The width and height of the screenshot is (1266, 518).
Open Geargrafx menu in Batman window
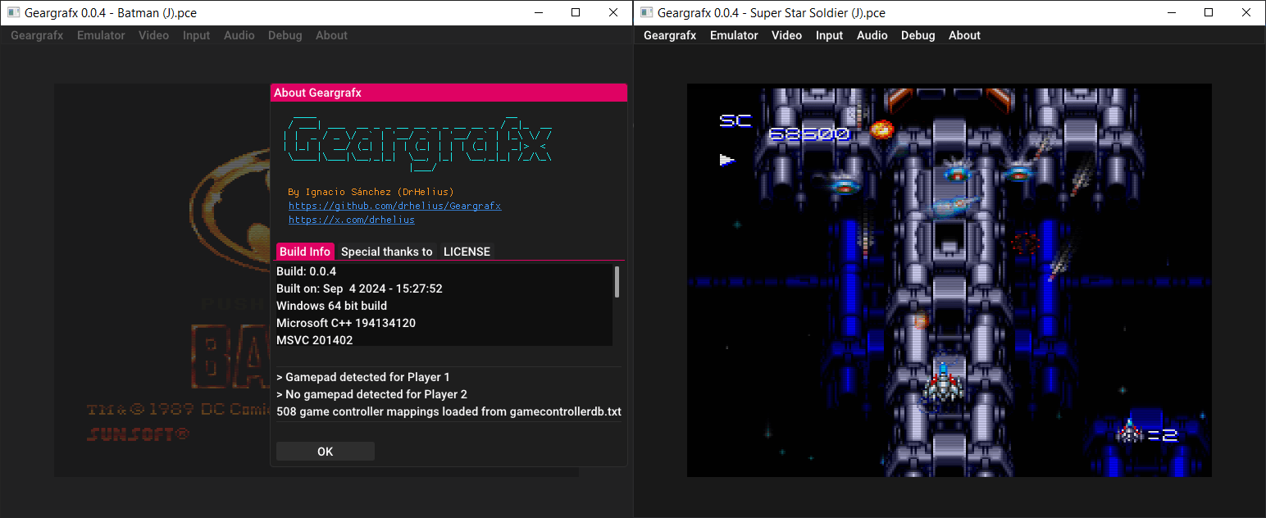coord(37,35)
